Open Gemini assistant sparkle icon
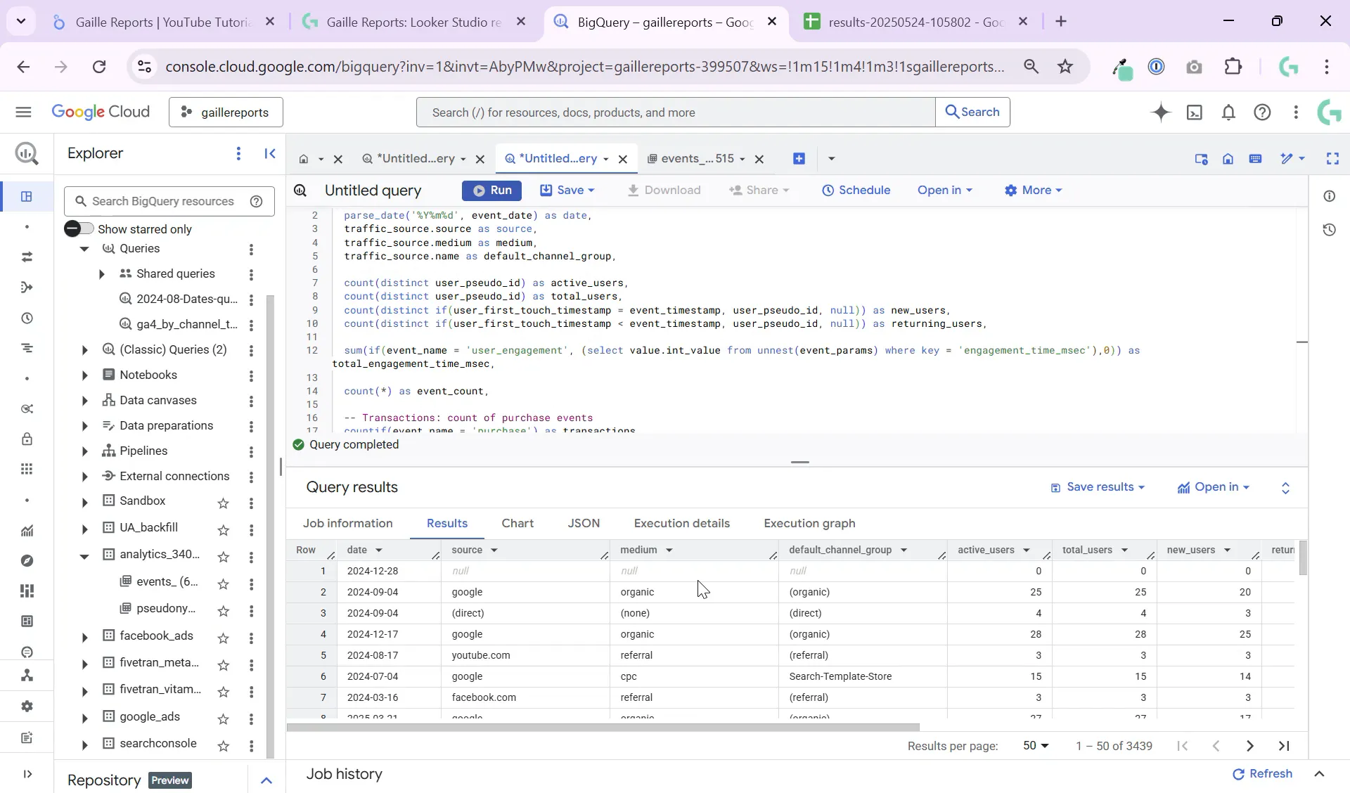Image resolution: width=1350 pixels, height=793 pixels. tap(1161, 112)
